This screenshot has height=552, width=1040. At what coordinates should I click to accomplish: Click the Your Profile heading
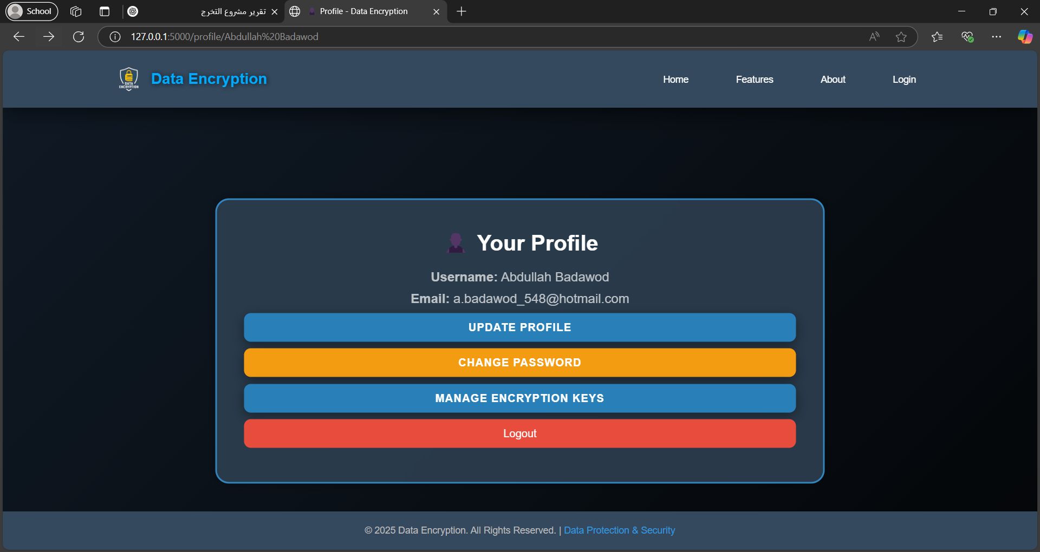(537, 243)
